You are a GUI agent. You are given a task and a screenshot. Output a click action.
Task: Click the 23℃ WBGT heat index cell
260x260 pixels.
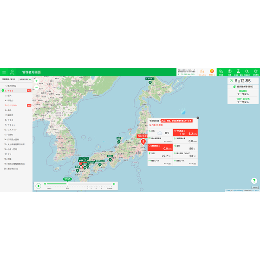pyautogui.click(x=185, y=155)
